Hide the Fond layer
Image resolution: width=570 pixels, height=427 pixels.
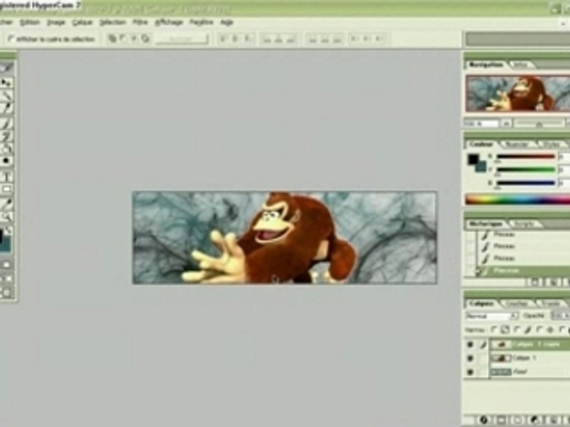(470, 372)
